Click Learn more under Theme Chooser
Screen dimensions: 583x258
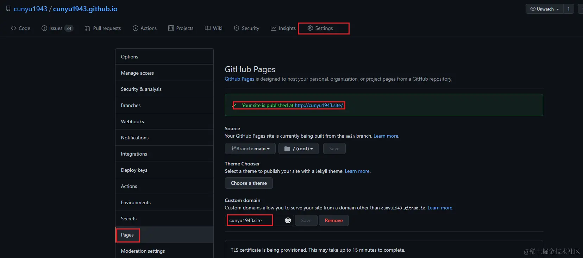357,171
